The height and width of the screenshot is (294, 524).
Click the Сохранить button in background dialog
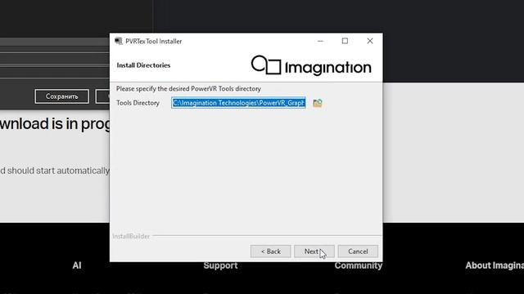(x=62, y=96)
